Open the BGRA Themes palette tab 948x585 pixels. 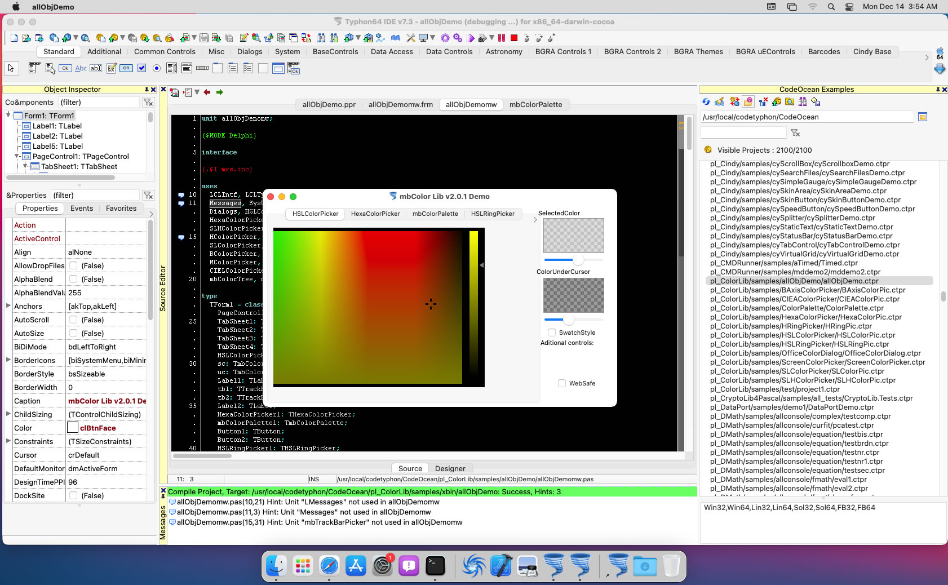(x=698, y=51)
